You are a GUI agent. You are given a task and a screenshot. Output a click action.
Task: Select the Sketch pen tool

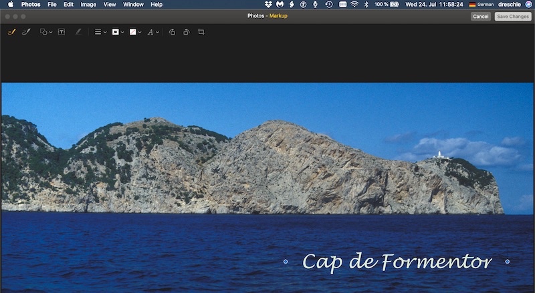[x=11, y=31]
